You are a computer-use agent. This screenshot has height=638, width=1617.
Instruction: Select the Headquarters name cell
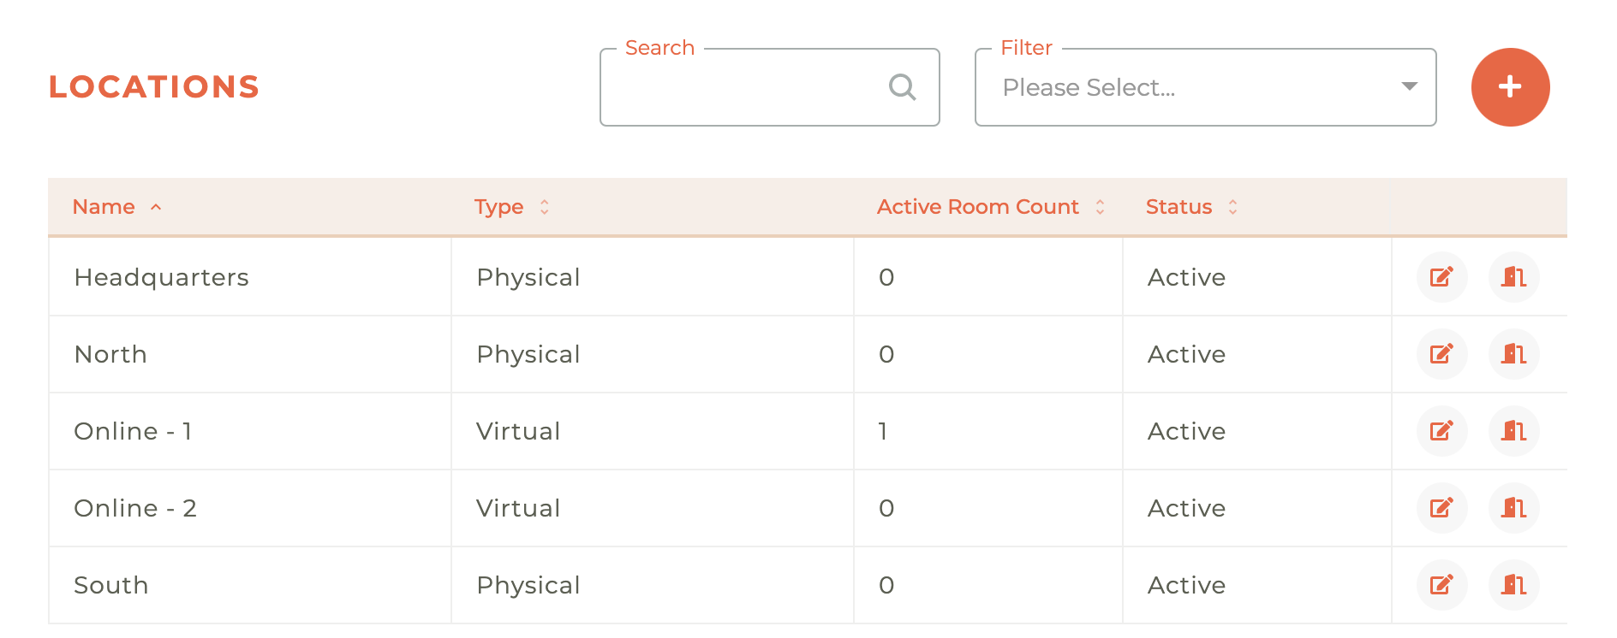[x=162, y=277]
